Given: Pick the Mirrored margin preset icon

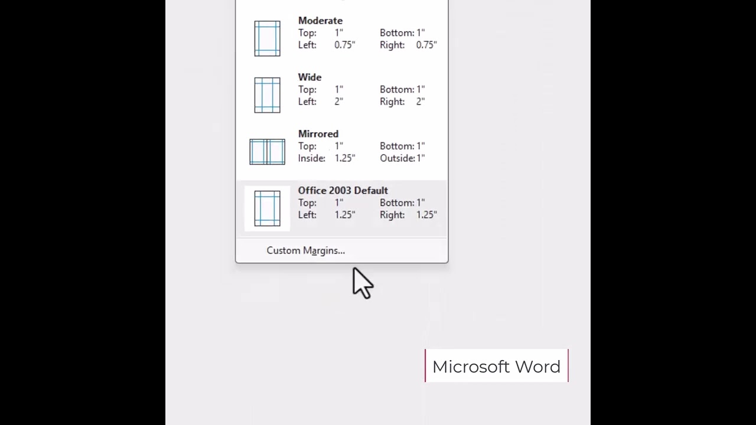Looking at the screenshot, I should point(267,152).
